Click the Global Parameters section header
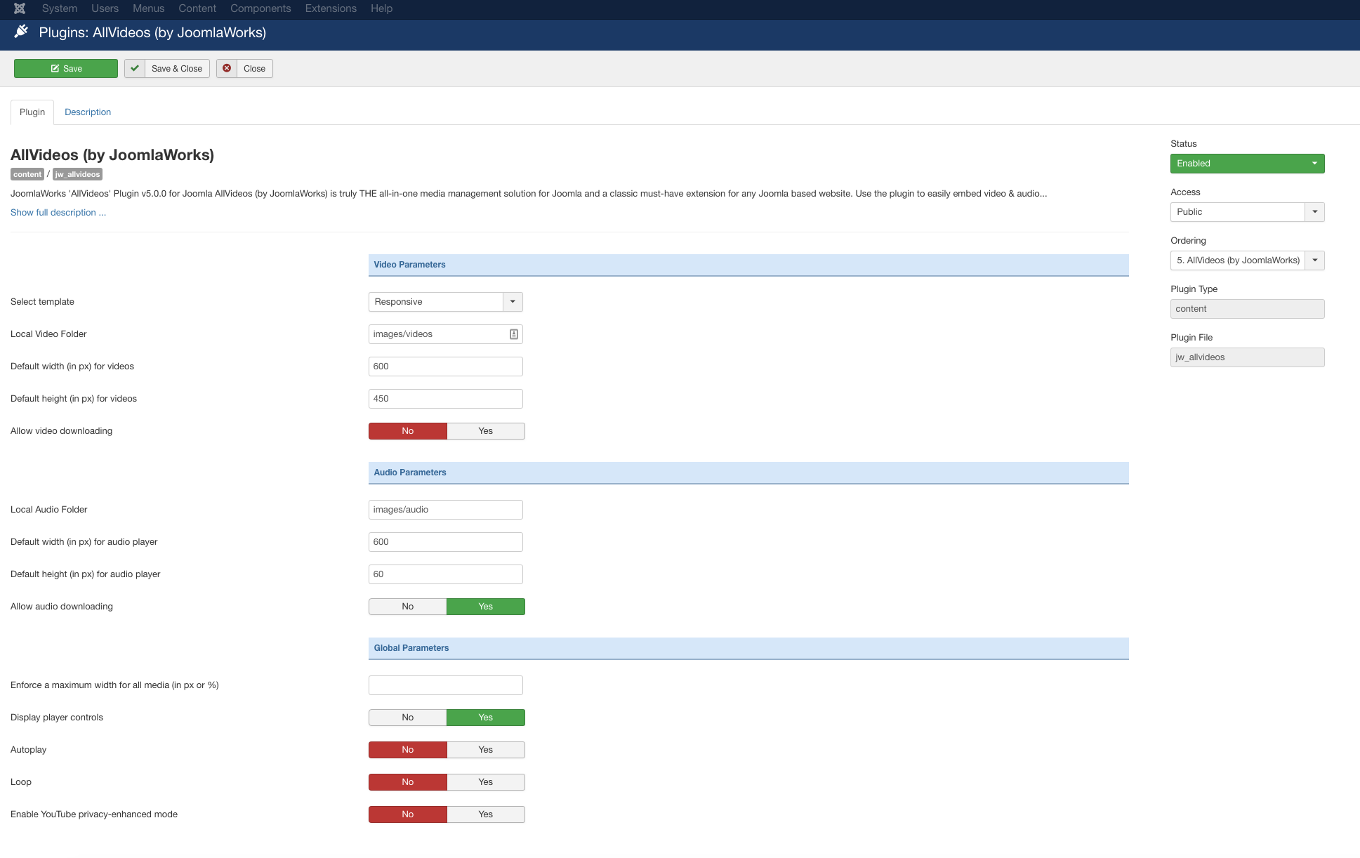1360x858 pixels. pyautogui.click(x=748, y=648)
